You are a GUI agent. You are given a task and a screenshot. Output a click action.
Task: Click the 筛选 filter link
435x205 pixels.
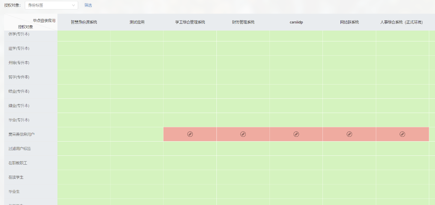pos(88,5)
